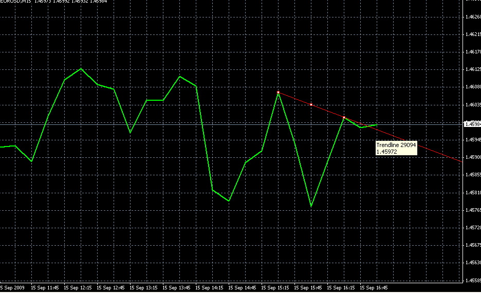Click the 1.4621 price scale label
The image size is (481, 293).
pyautogui.click(x=473, y=34)
